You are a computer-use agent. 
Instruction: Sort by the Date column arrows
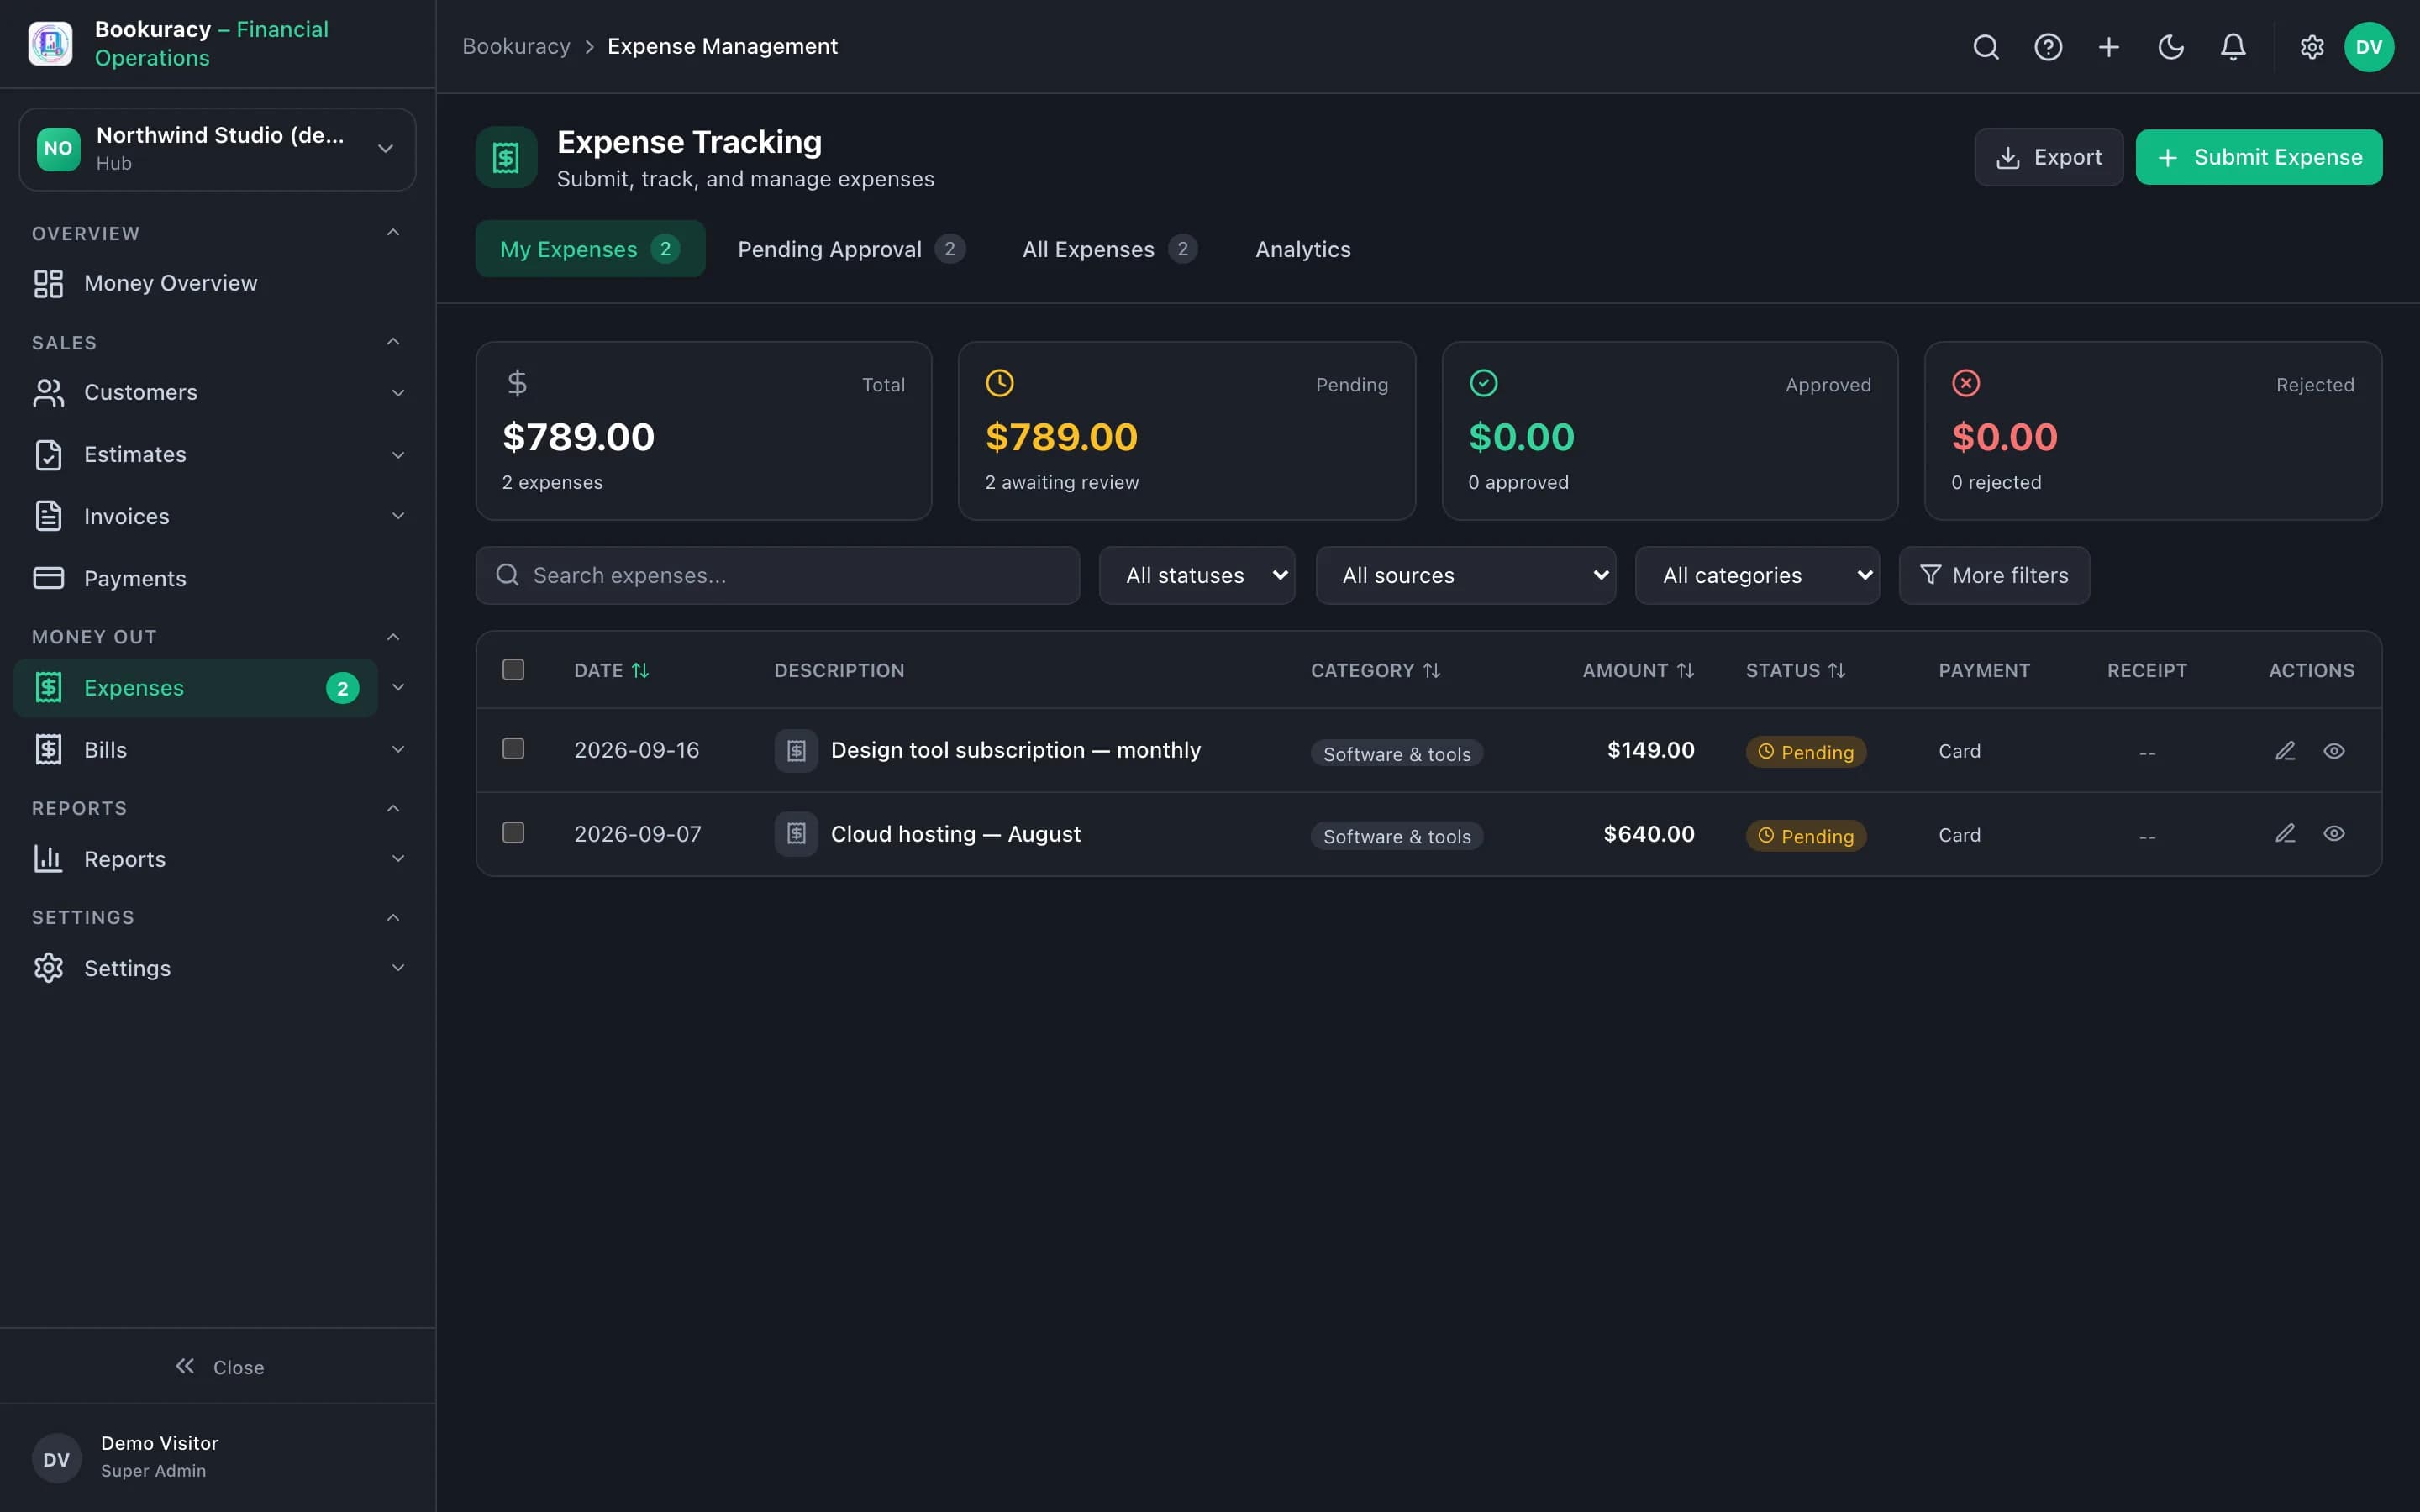640,671
